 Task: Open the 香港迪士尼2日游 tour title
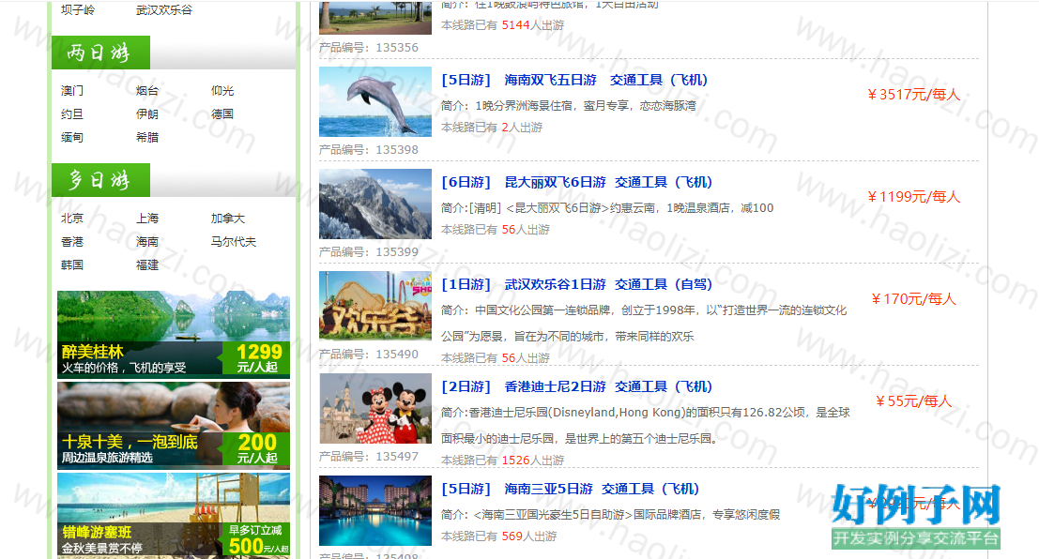click(577, 386)
